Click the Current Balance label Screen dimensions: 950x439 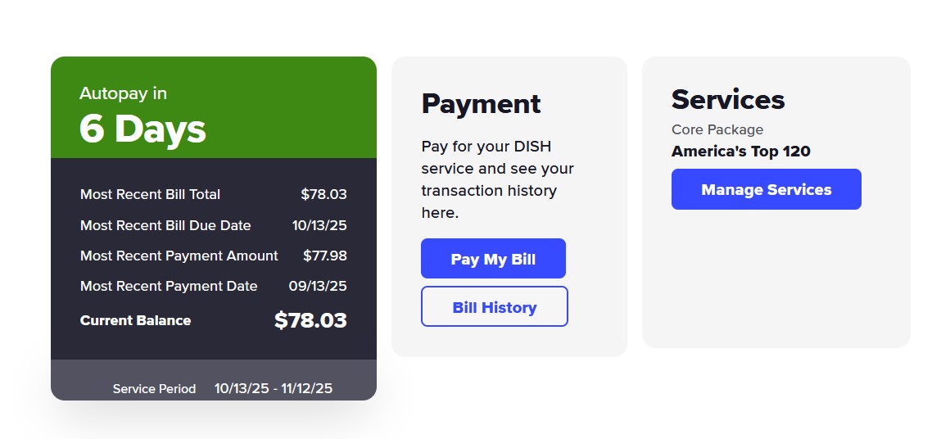[135, 320]
